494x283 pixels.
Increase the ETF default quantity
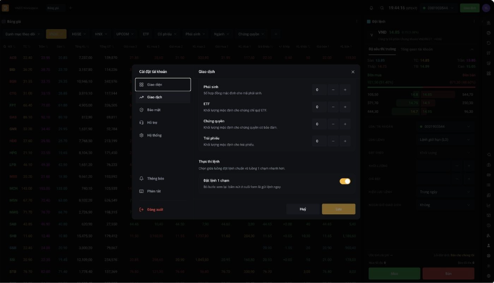pyautogui.click(x=345, y=107)
